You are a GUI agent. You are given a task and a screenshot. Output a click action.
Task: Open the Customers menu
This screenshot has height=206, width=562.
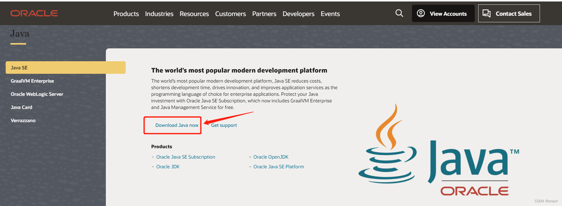pyautogui.click(x=230, y=14)
